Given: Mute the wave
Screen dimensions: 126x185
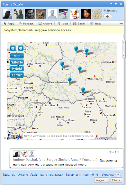Looking at the screenshot, I should [63, 23].
